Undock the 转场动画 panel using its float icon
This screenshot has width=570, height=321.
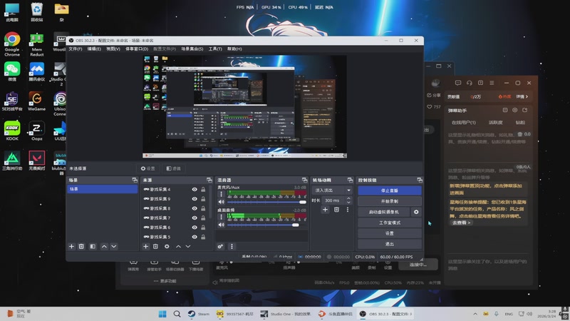350,180
